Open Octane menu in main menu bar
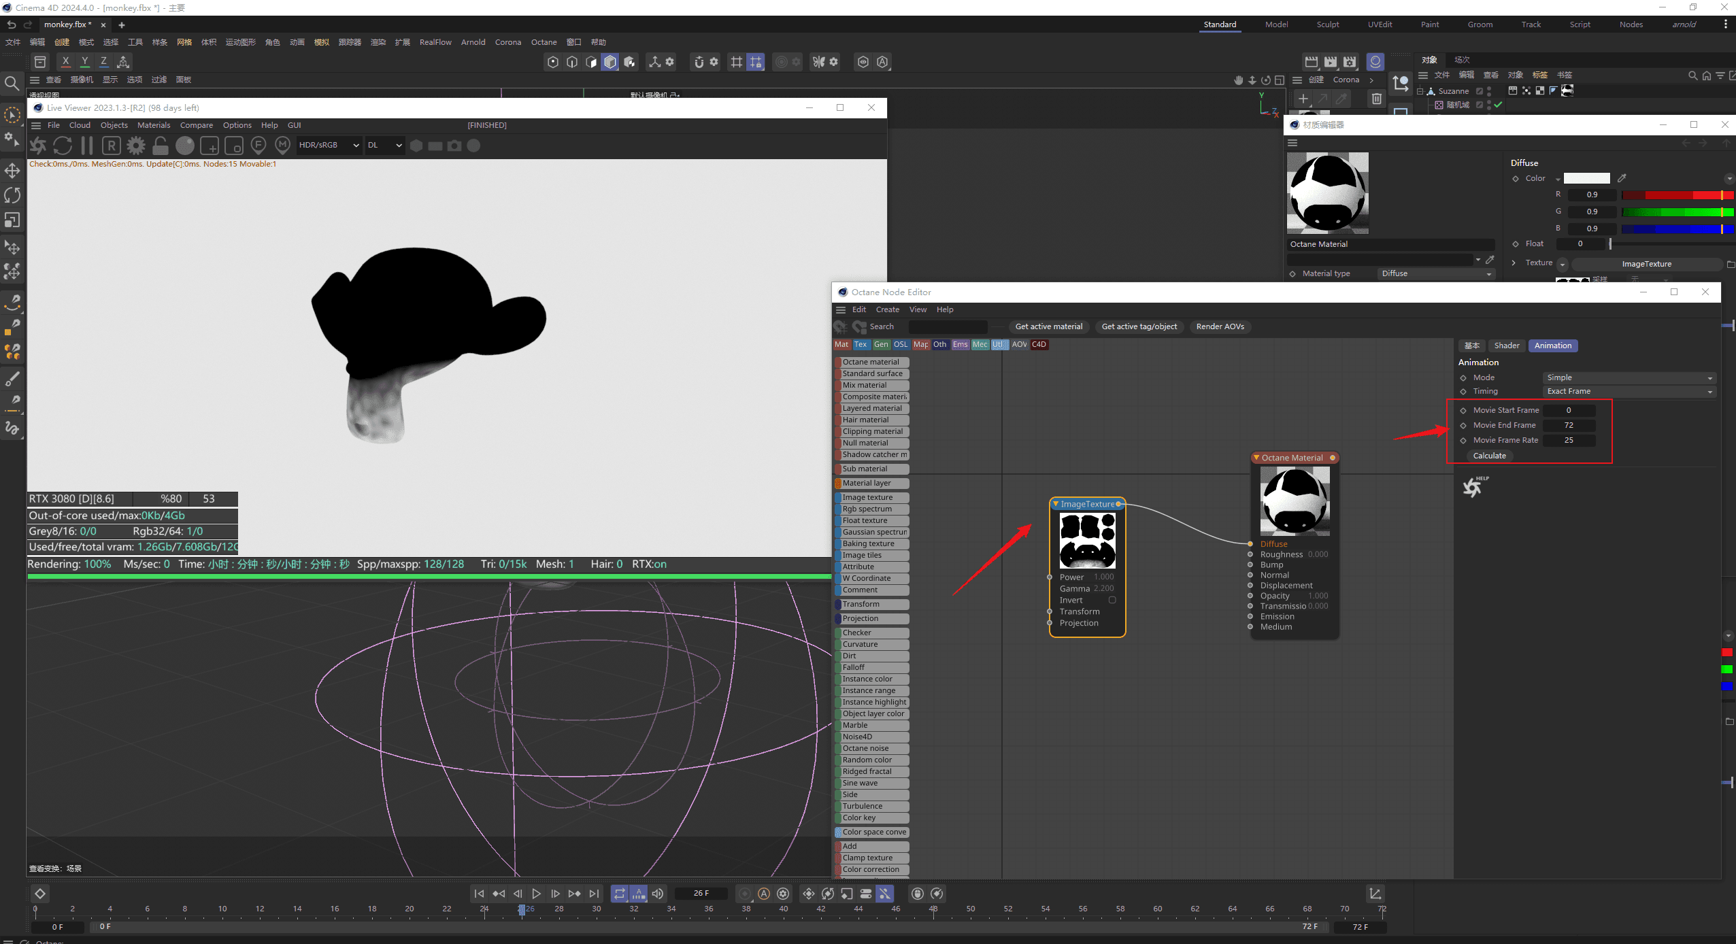Image resolution: width=1736 pixels, height=944 pixels. (x=544, y=42)
